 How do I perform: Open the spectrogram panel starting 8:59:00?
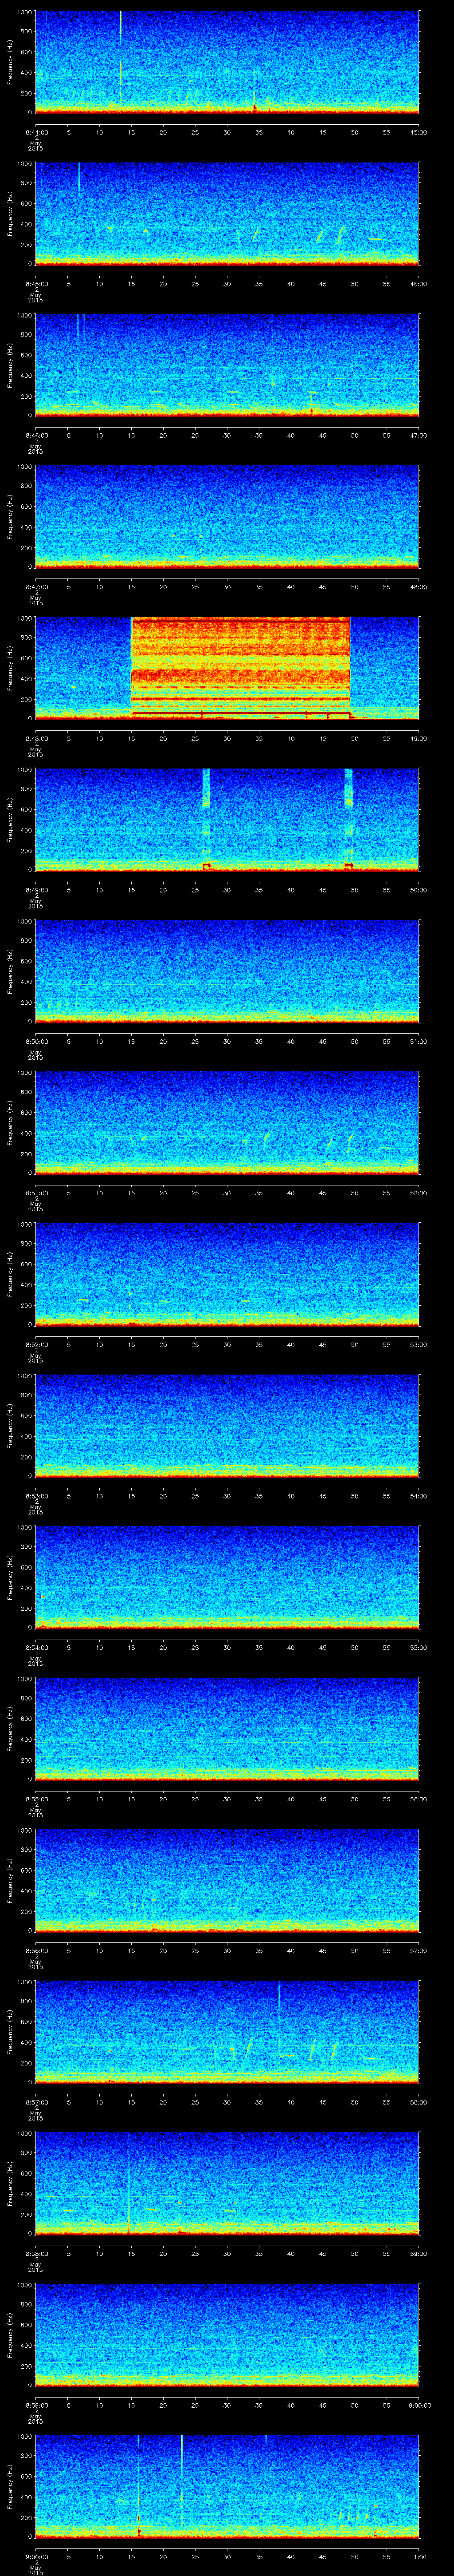coord(227,2334)
